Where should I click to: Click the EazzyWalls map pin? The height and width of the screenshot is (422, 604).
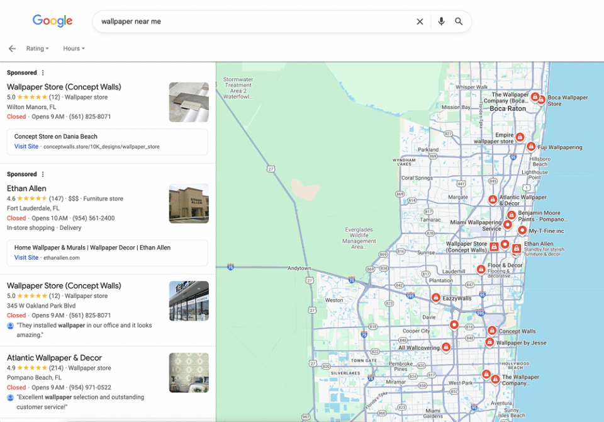435,297
